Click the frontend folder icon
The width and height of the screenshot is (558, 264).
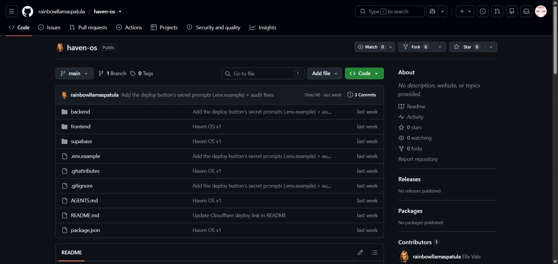coord(65,127)
